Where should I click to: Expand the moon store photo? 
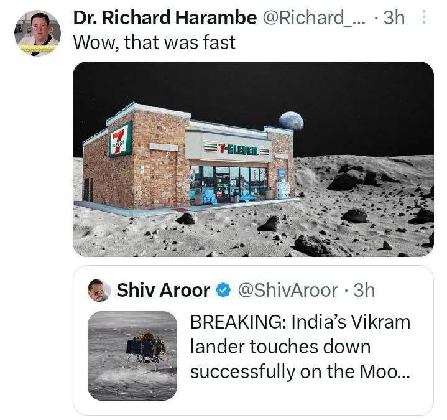pos(254,159)
